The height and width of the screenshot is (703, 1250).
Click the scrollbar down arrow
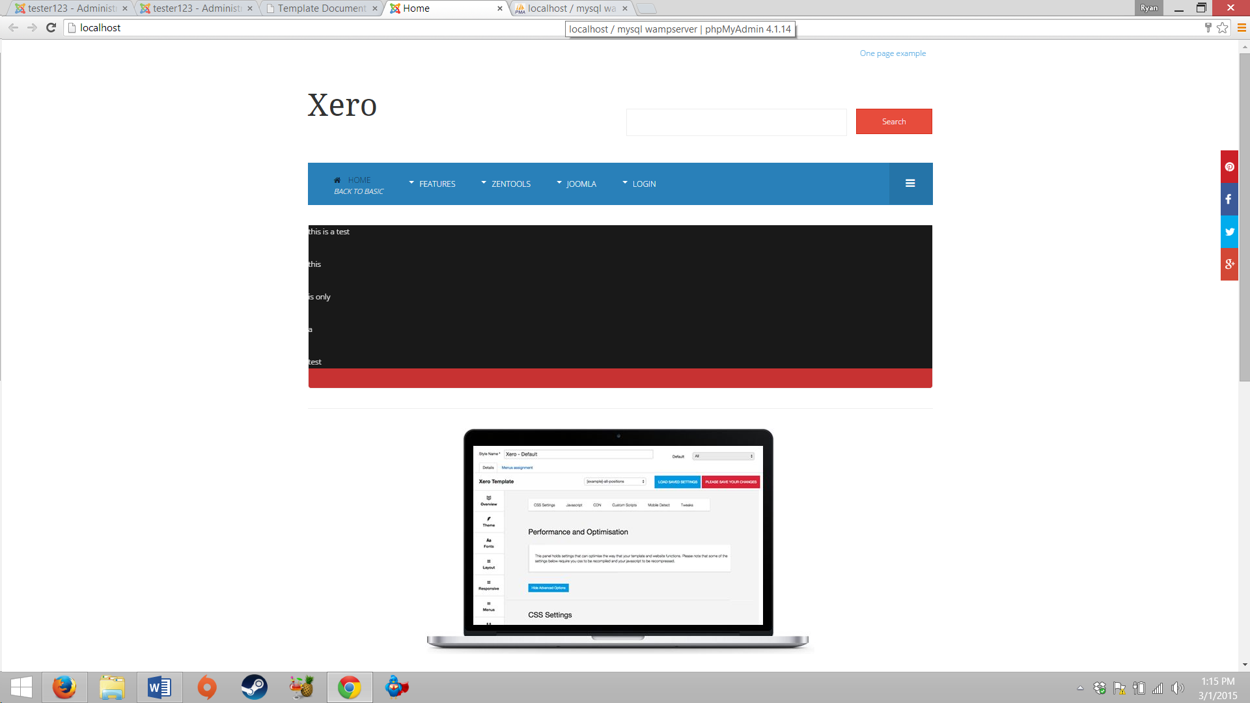(x=1244, y=665)
